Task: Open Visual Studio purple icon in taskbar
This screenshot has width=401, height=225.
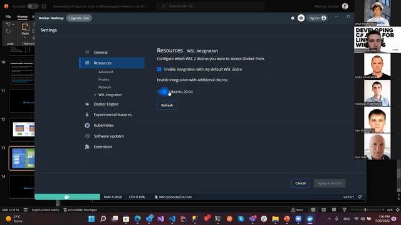Action: click(160, 219)
